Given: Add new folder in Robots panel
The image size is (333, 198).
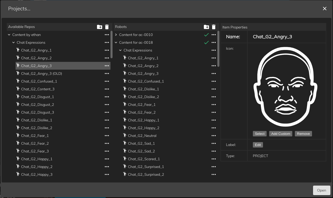Looking at the screenshot, I should [206, 27].
